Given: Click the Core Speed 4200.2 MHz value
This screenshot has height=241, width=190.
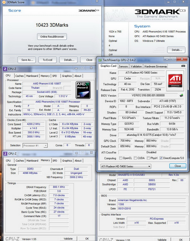Looking at the screenshot, I should coord(34,124).
